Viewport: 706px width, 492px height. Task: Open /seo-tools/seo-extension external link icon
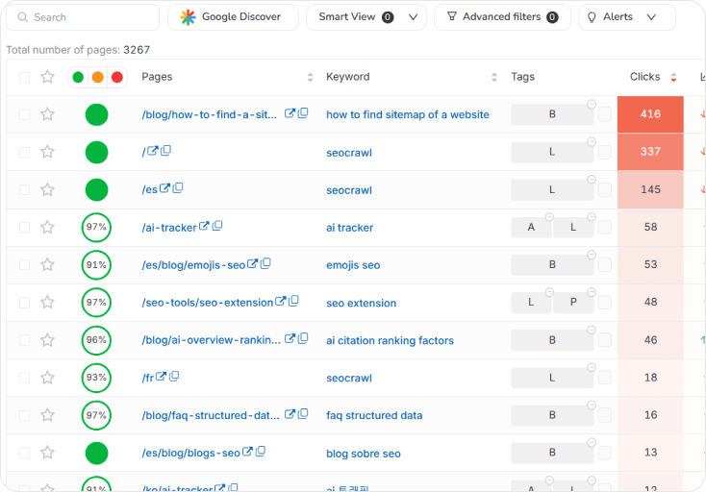coord(281,302)
